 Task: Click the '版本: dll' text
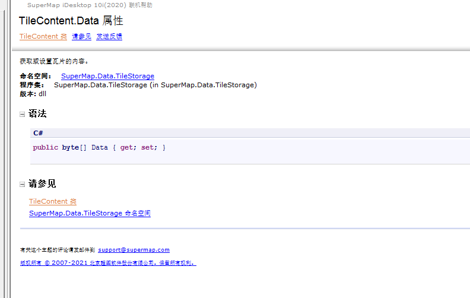[33, 94]
